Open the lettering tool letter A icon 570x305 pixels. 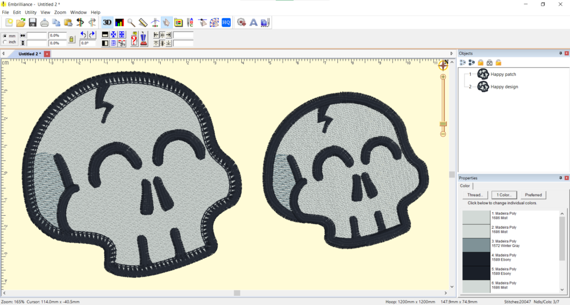254,23
